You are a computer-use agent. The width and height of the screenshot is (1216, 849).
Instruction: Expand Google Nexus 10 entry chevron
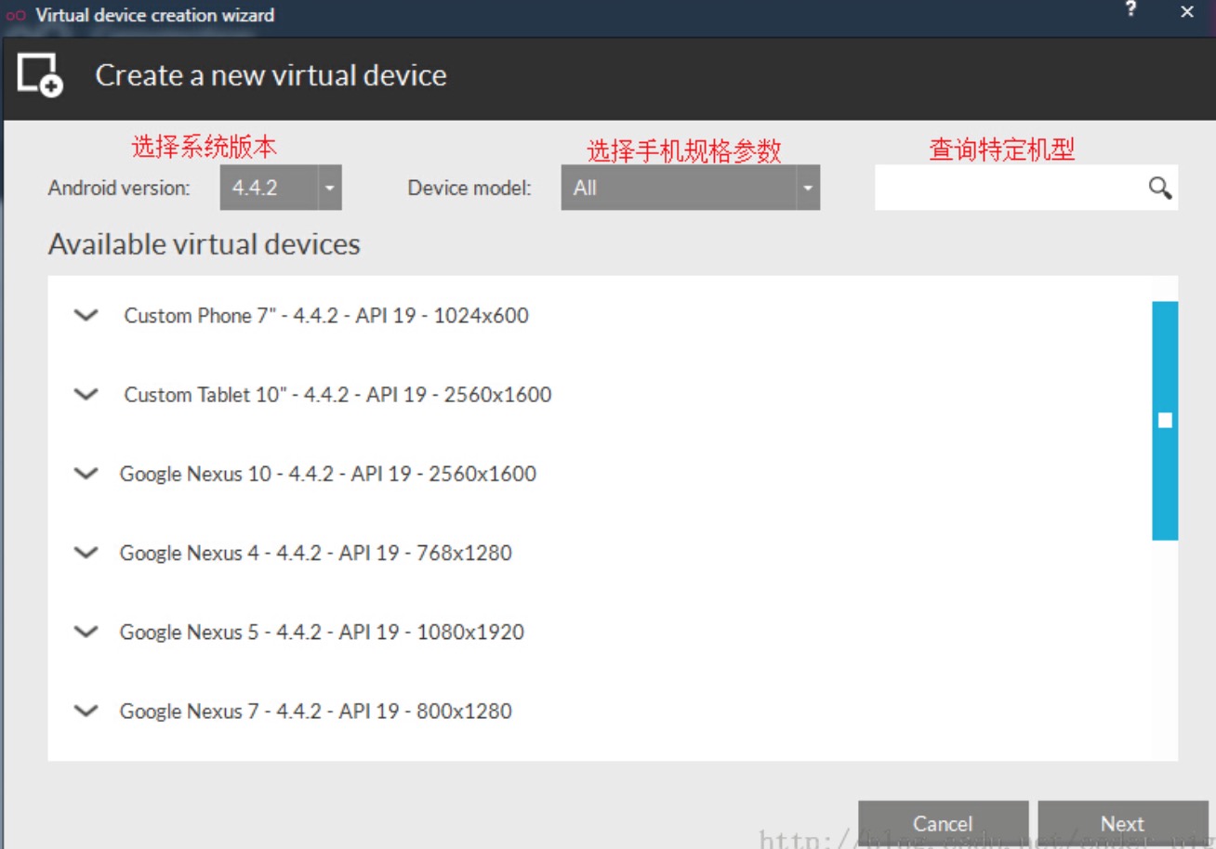86,473
